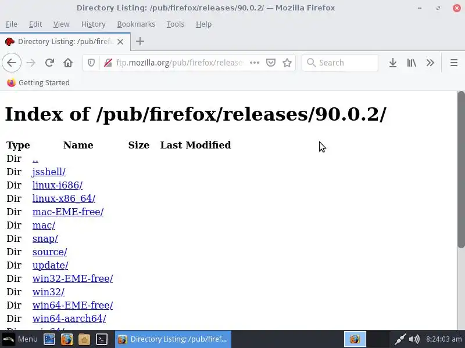
Task: Open the snap/ directory
Action: tap(45, 238)
